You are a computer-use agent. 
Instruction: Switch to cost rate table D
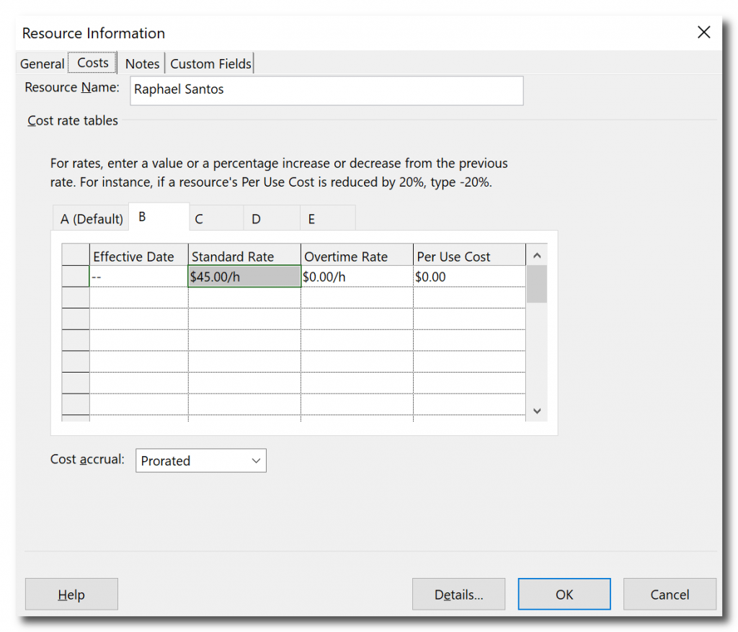[x=272, y=218]
